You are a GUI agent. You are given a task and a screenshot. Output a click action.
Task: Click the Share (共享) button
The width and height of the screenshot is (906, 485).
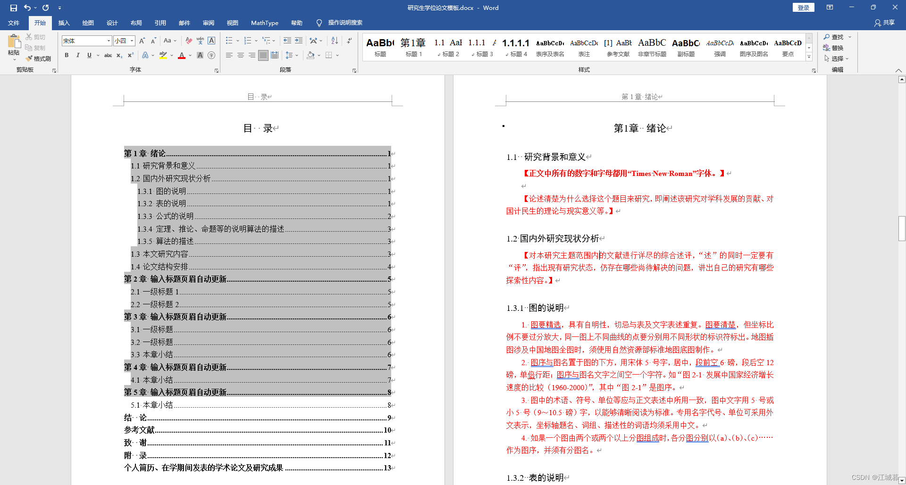point(884,23)
